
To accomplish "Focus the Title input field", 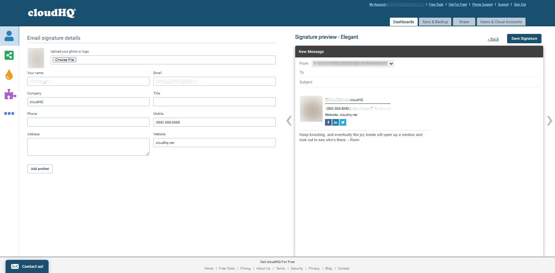I will pos(214,102).
